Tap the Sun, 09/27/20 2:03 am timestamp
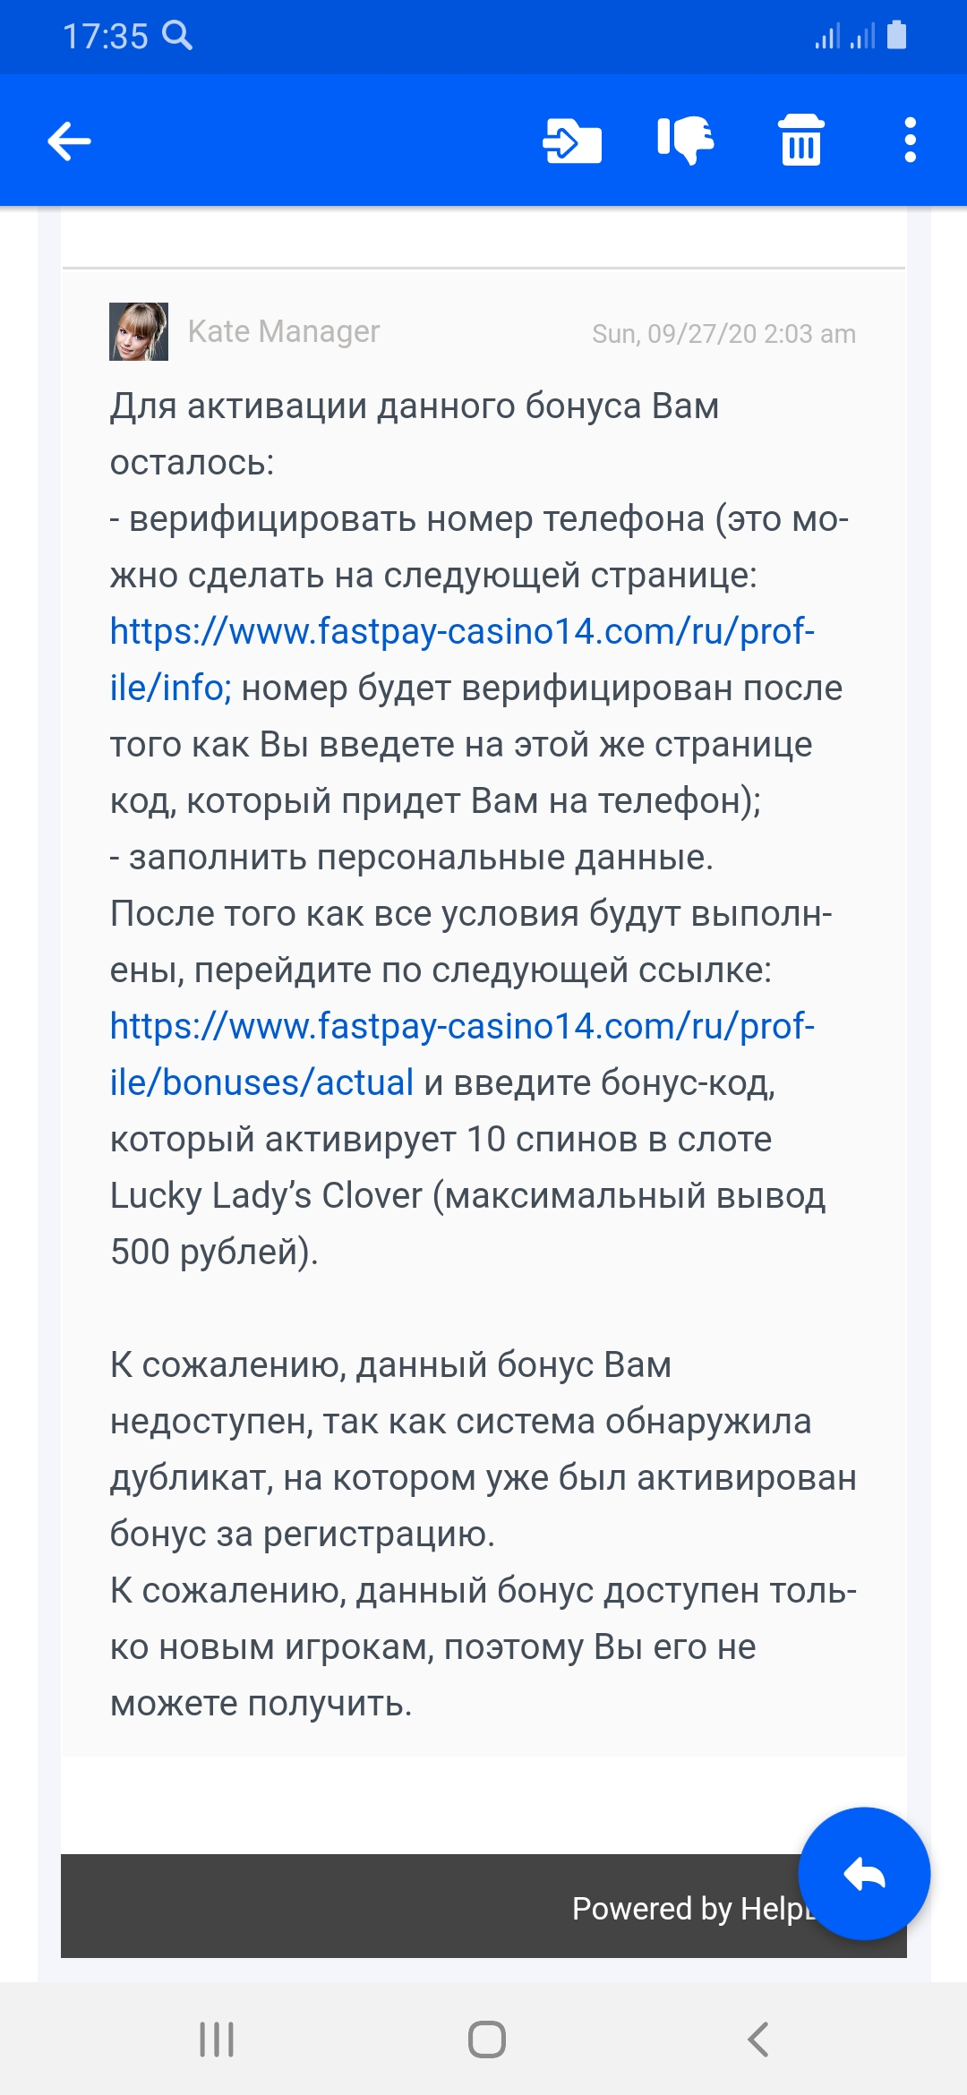The height and width of the screenshot is (2095, 967). click(x=723, y=334)
